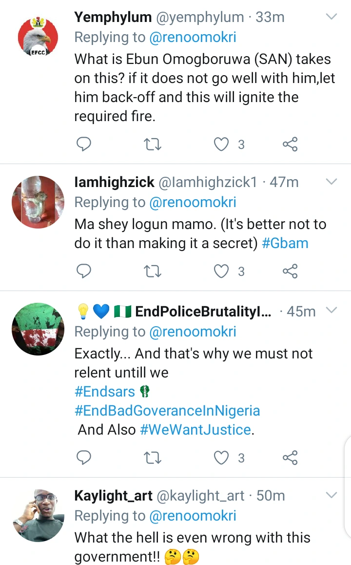Like Yemphylum's tweet

pos(222,144)
